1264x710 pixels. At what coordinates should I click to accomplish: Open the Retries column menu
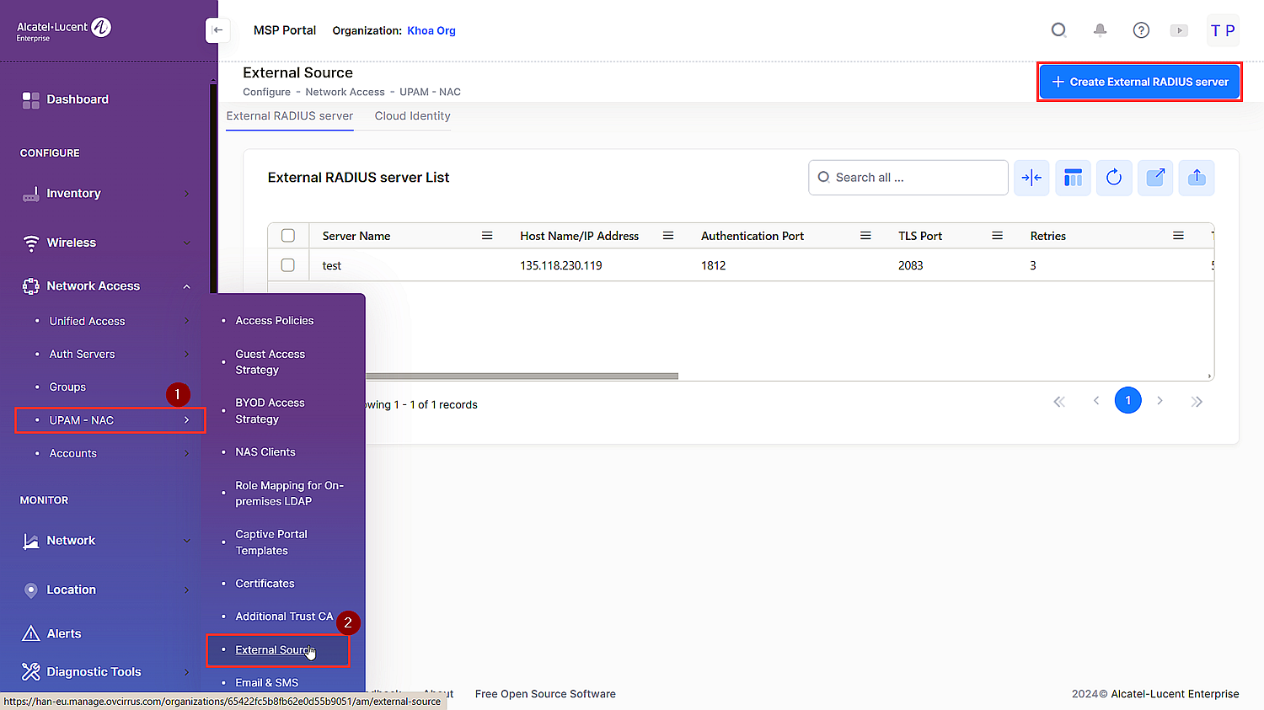click(1178, 236)
